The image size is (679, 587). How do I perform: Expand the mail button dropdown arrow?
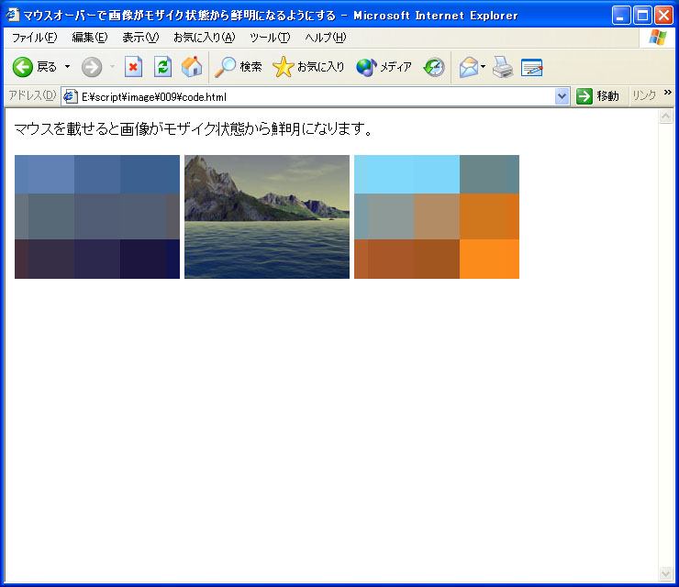[x=484, y=67]
